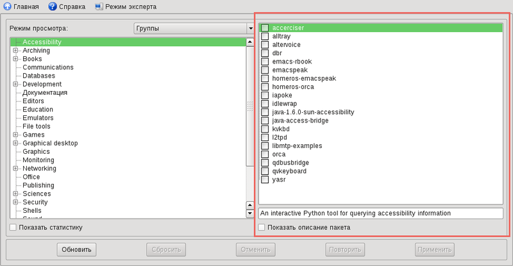Click the group tree scrollbar thumb

(x=250, y=106)
